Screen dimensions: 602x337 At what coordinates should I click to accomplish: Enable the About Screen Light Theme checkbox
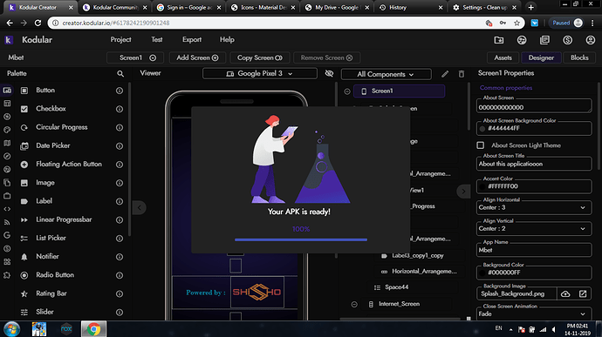pyautogui.click(x=481, y=145)
